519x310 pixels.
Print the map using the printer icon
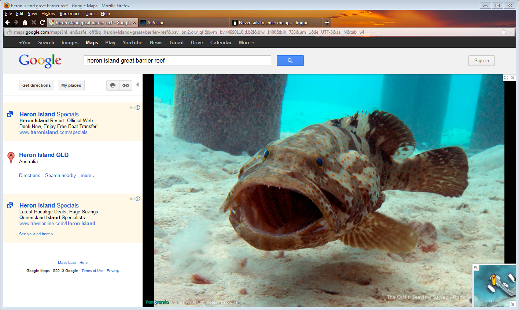pos(113,85)
